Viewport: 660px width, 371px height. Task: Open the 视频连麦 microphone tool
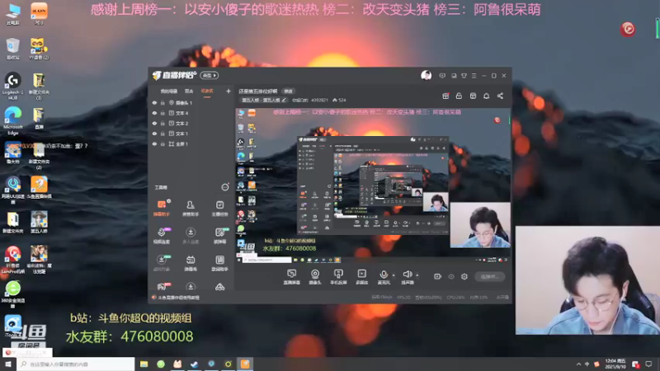click(x=162, y=236)
